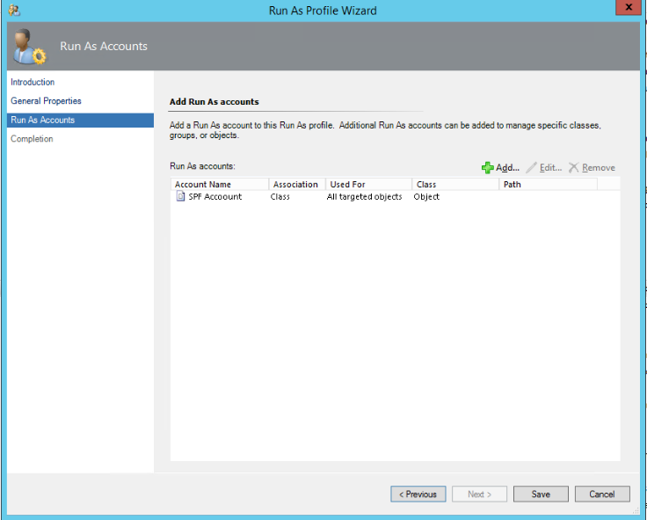Click the green plus Add icon
The width and height of the screenshot is (647, 520).
click(488, 167)
